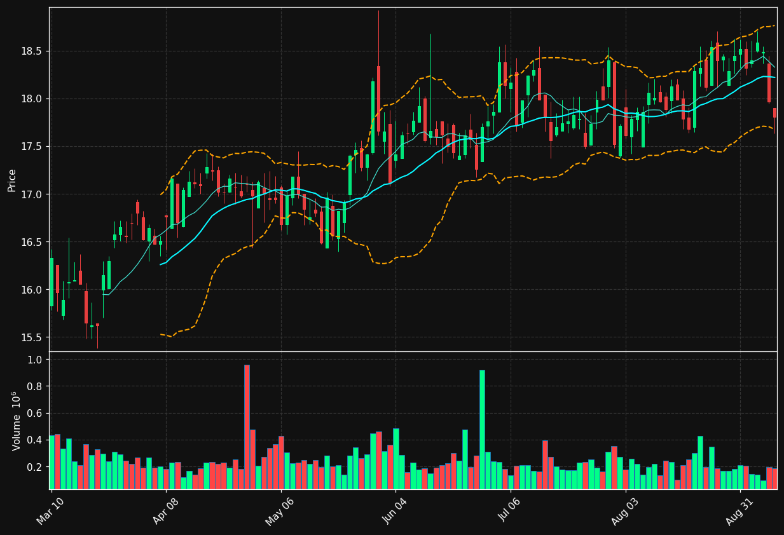Image resolution: width=784 pixels, height=535 pixels.
Task: Click the Mar 10 date label
Action: point(50,511)
